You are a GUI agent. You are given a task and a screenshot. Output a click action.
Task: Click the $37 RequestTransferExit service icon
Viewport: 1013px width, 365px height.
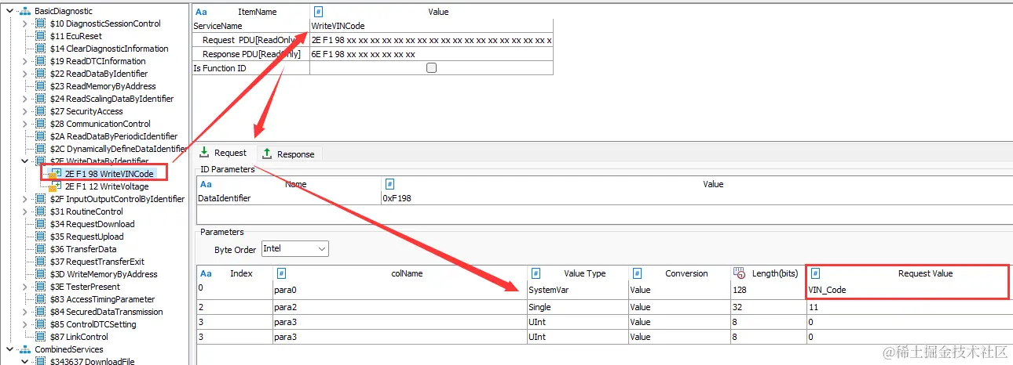tap(41, 262)
